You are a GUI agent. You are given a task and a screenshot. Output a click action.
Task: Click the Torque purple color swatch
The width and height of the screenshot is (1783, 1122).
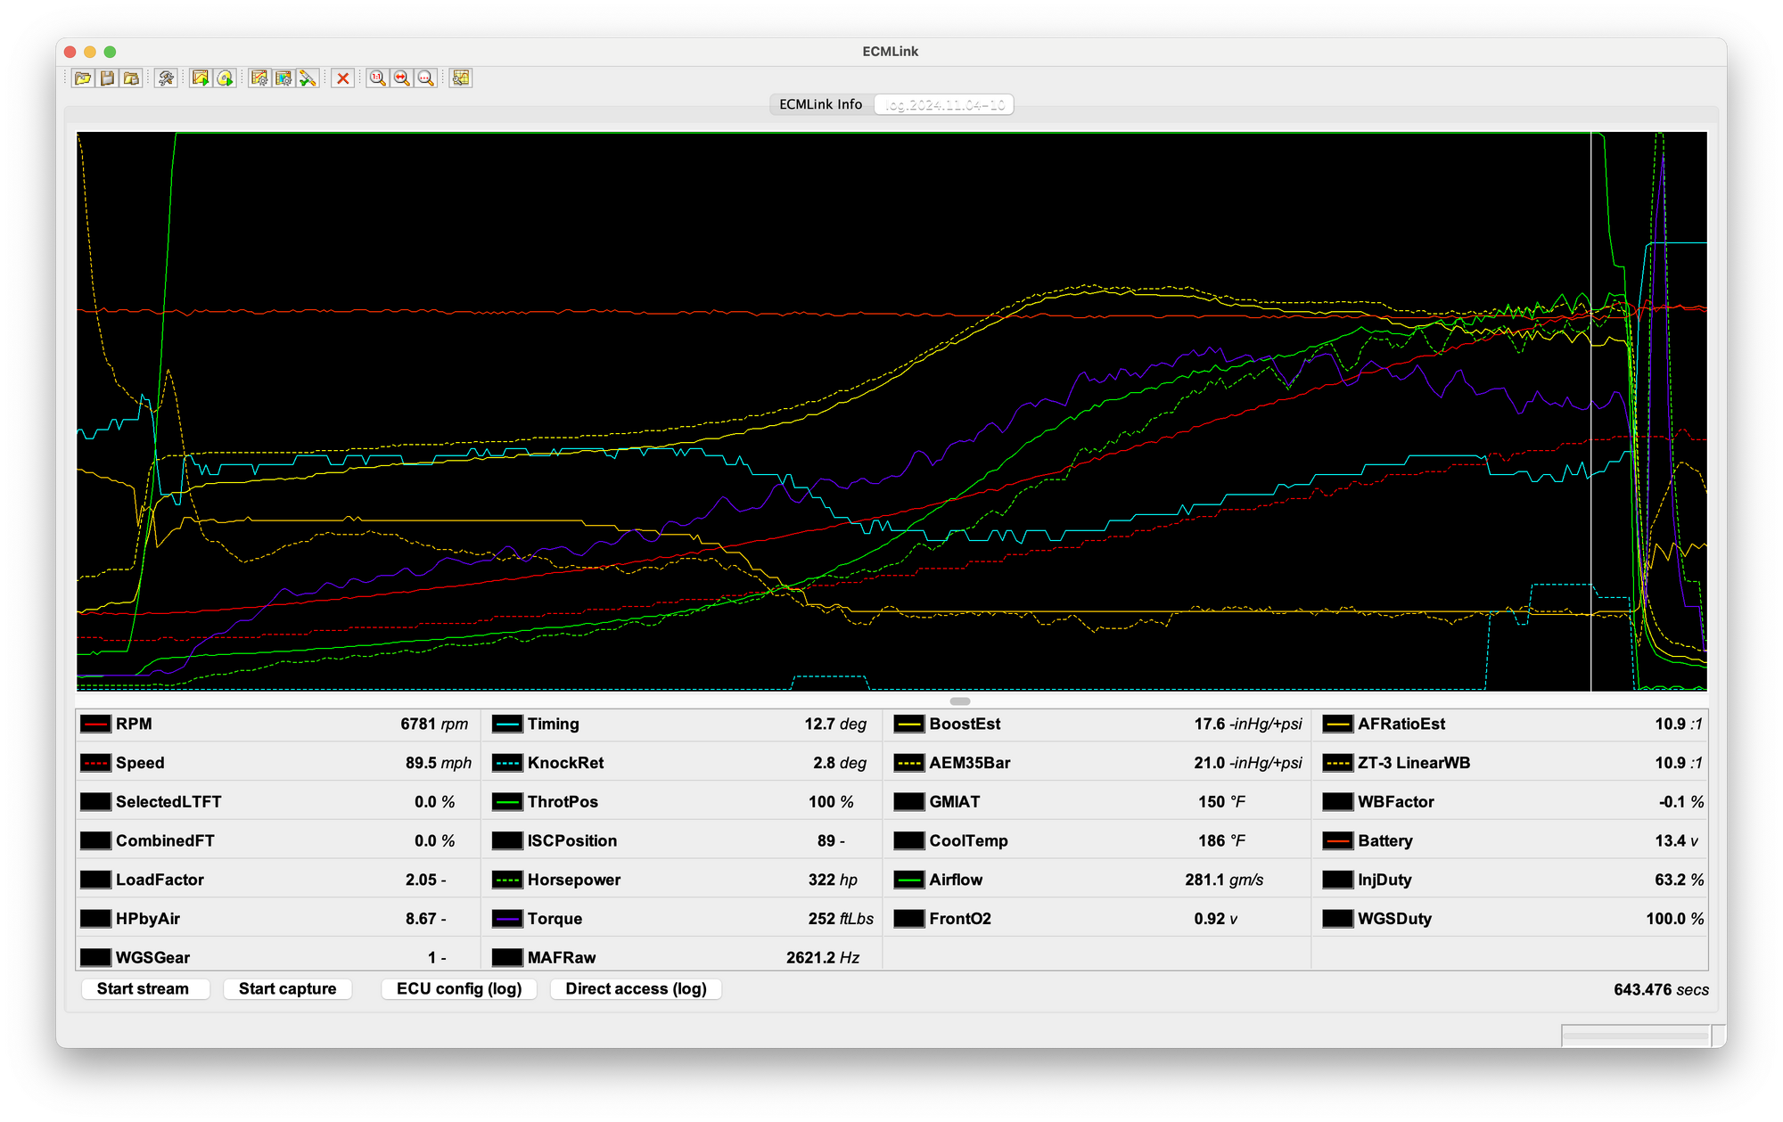point(507,918)
